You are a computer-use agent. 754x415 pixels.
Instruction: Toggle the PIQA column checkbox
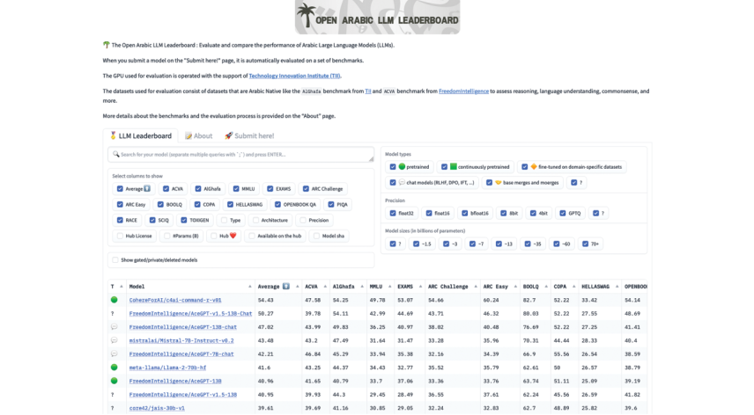[331, 204]
